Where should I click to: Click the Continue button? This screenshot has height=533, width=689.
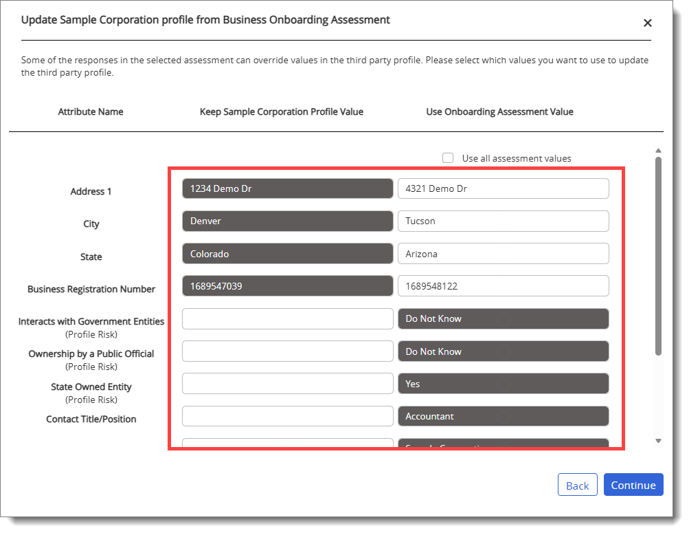pos(633,485)
